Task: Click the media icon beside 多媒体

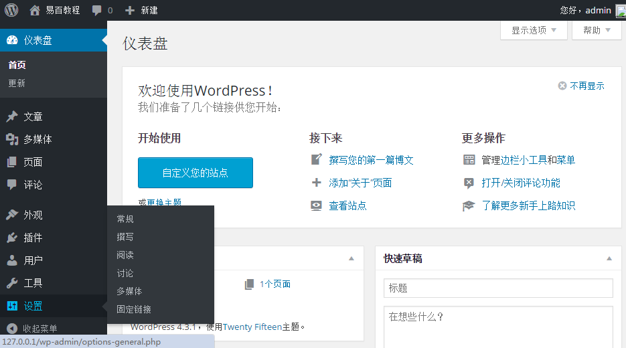Action: pos(12,139)
